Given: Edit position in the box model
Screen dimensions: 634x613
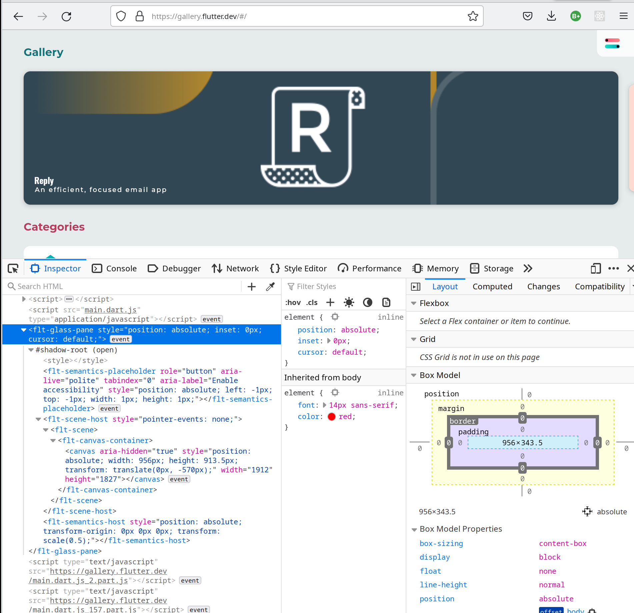Looking at the screenshot, I should (587, 511).
